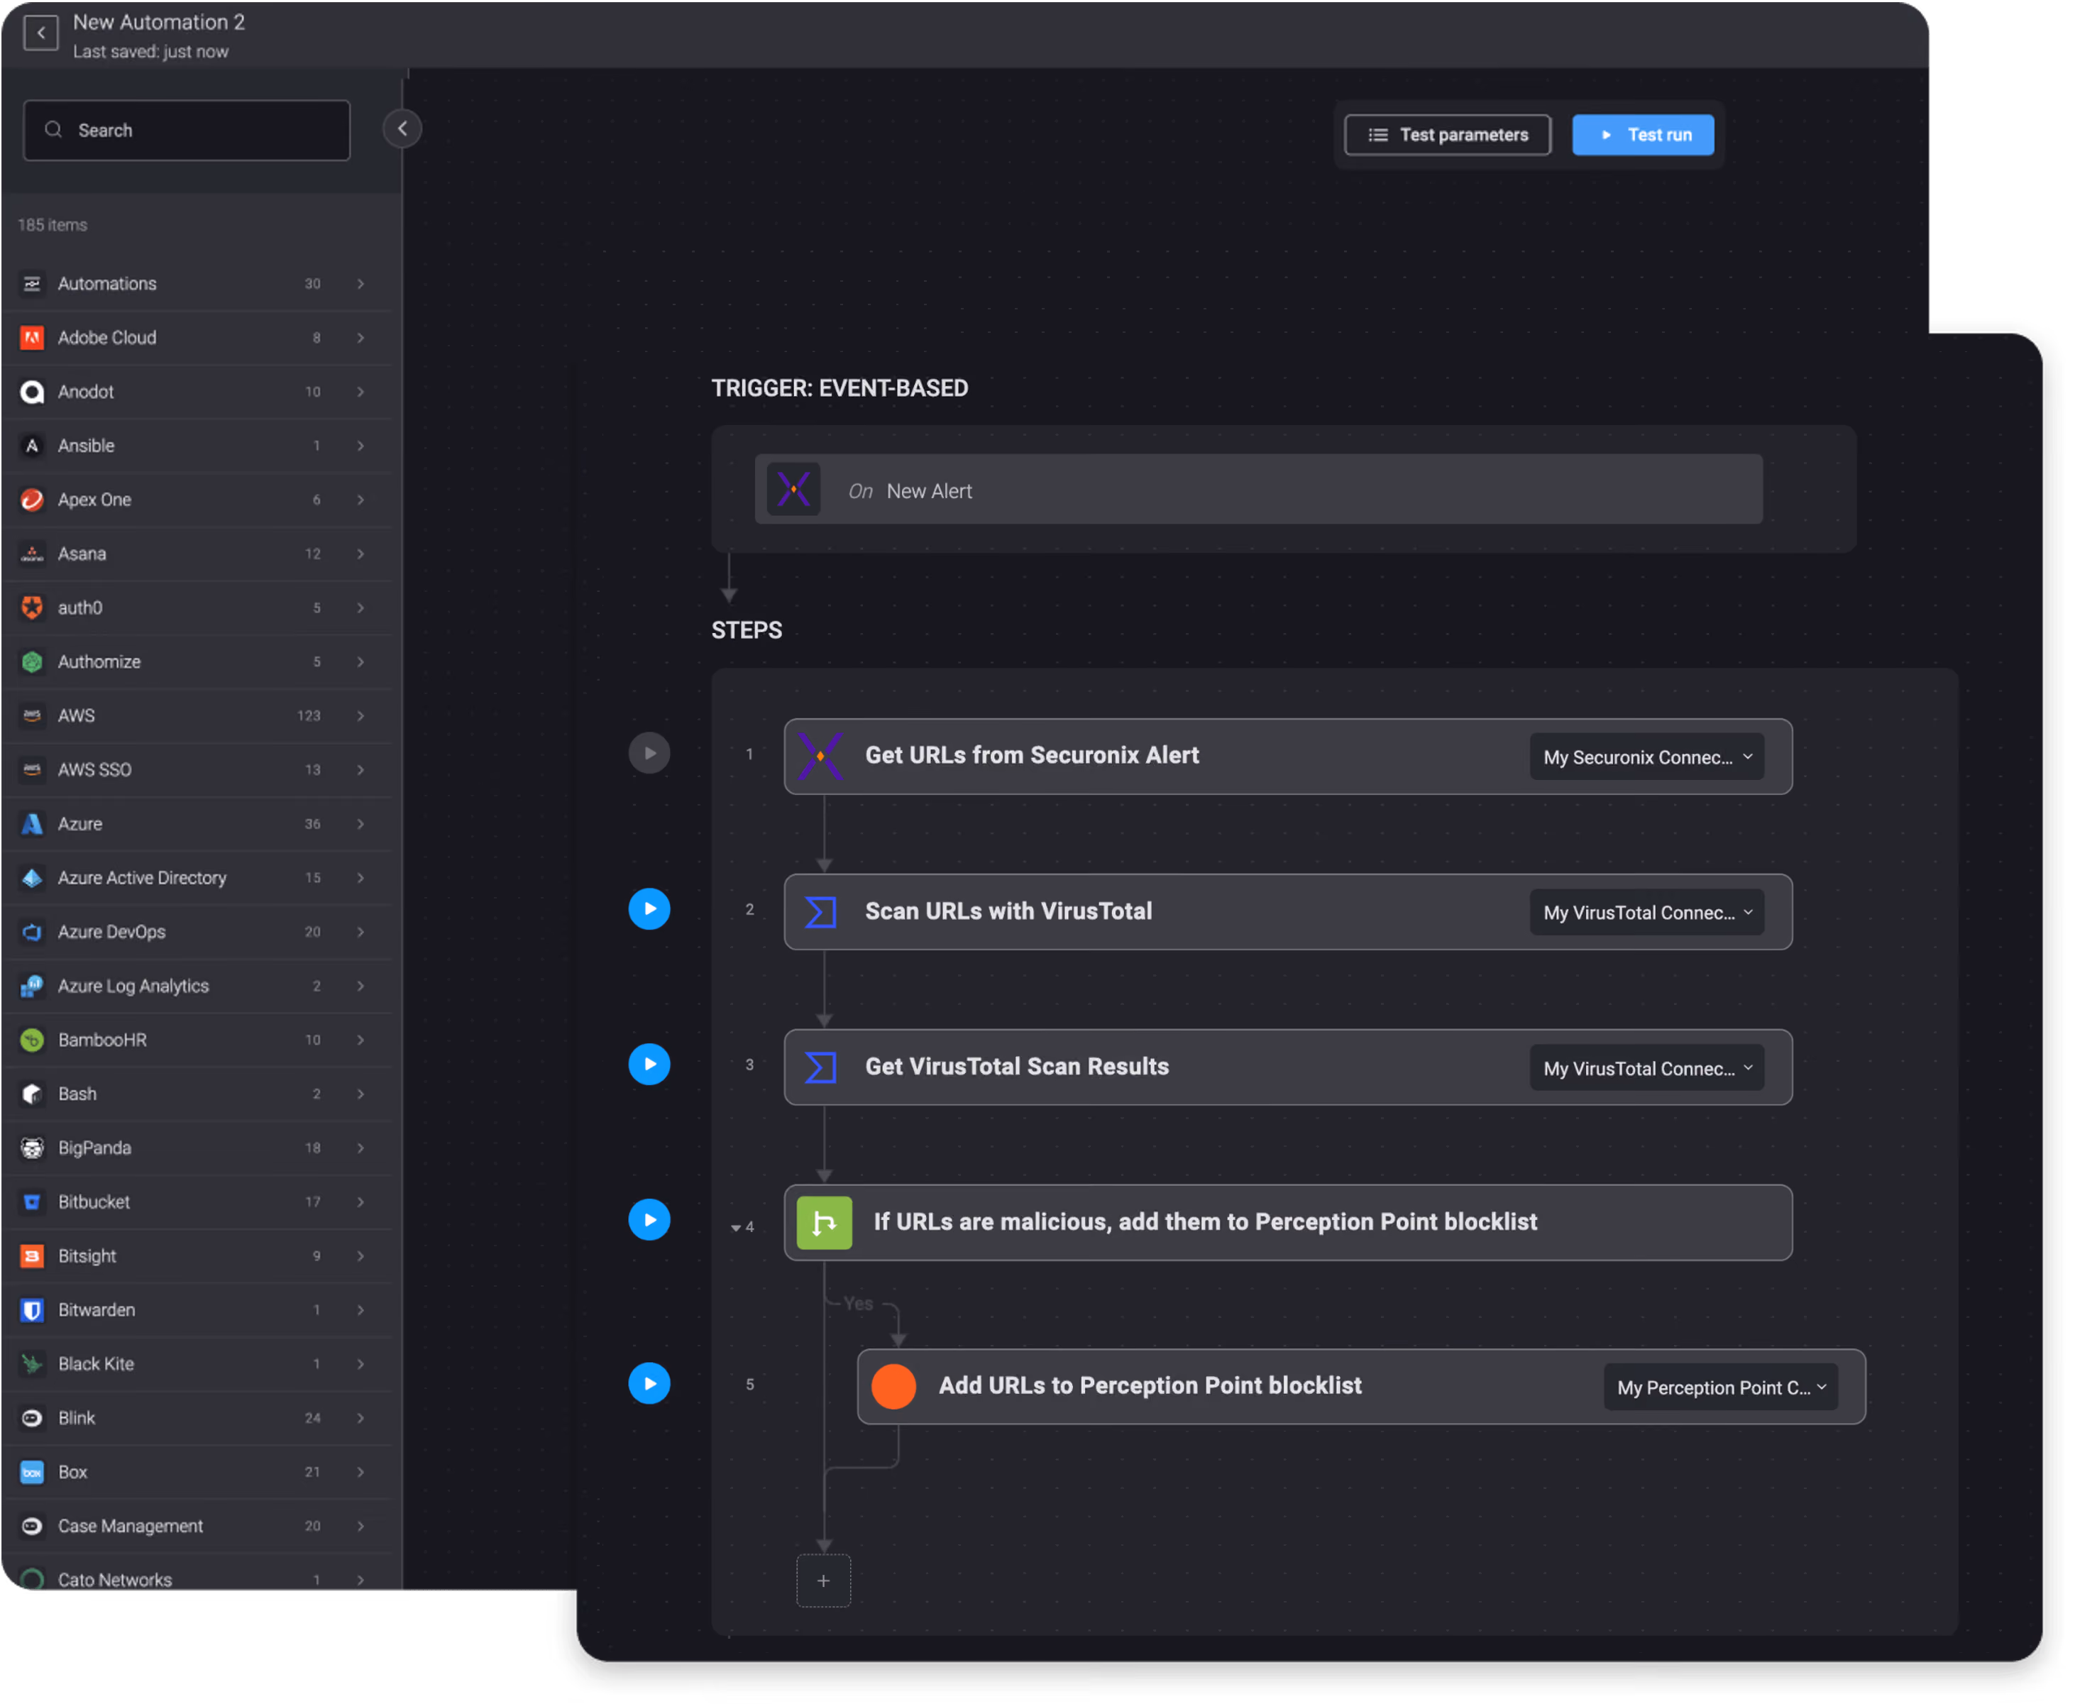Run step 1 with its gray play button
This screenshot has width=2075, height=1704.
tap(650, 754)
